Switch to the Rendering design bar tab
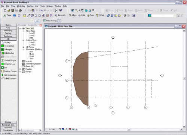 coord(8,36)
